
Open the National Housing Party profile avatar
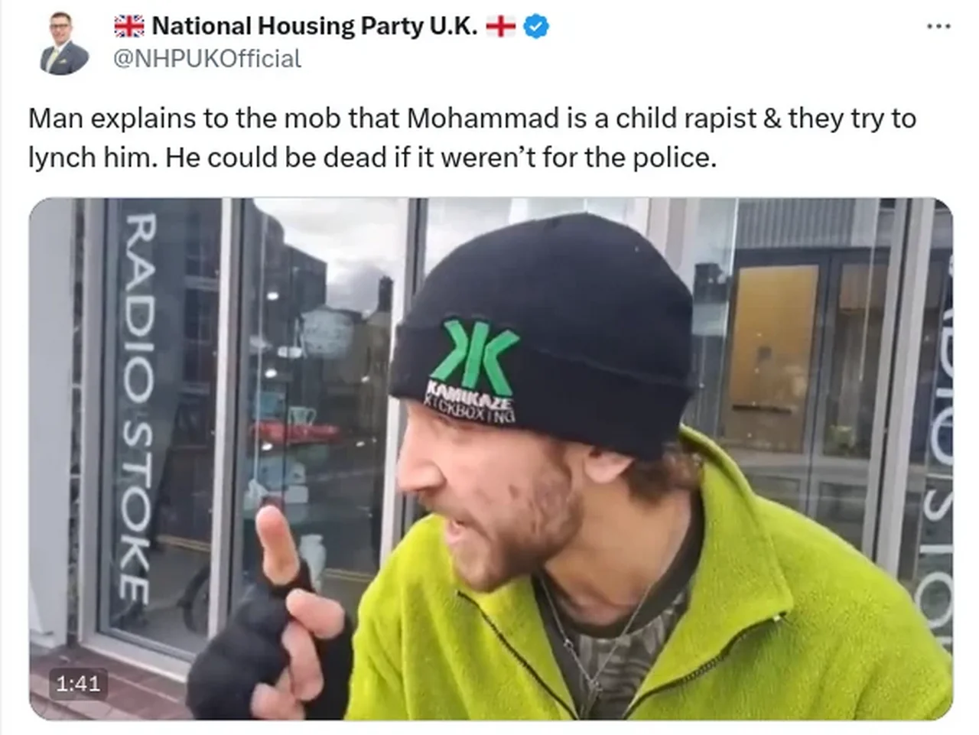(x=63, y=43)
